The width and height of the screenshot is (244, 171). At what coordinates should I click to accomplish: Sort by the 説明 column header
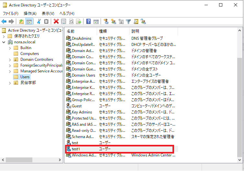click(153, 31)
